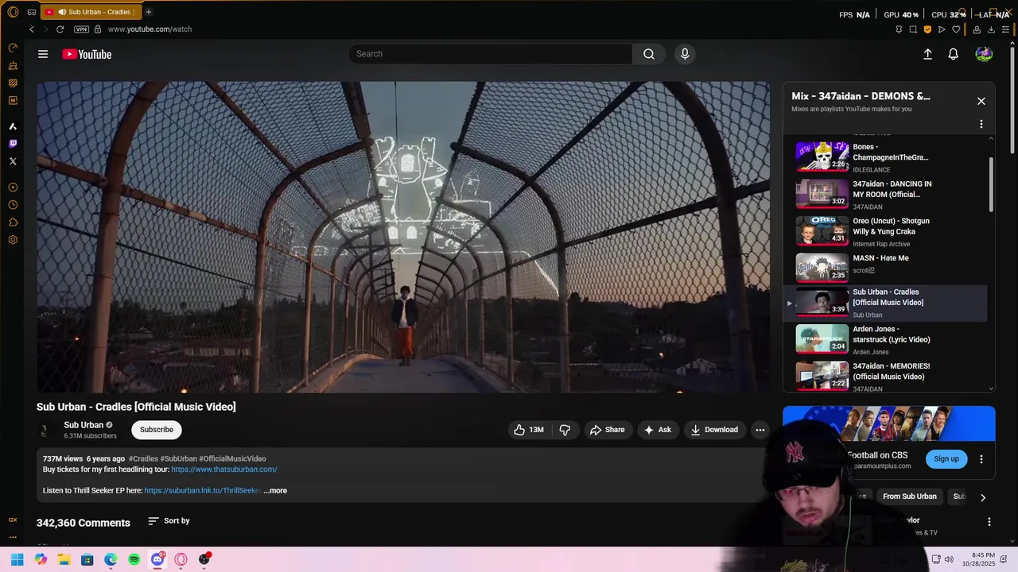Open Extensions cube icon in sidebar

(13, 222)
